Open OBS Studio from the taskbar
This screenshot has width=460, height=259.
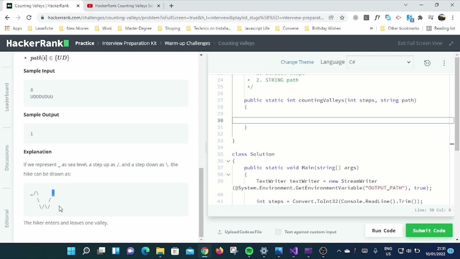323,251
